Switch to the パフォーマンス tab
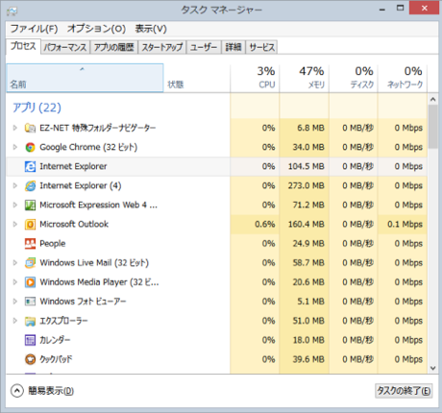Screen dimensions: 442x413 pyautogui.click(x=65, y=47)
